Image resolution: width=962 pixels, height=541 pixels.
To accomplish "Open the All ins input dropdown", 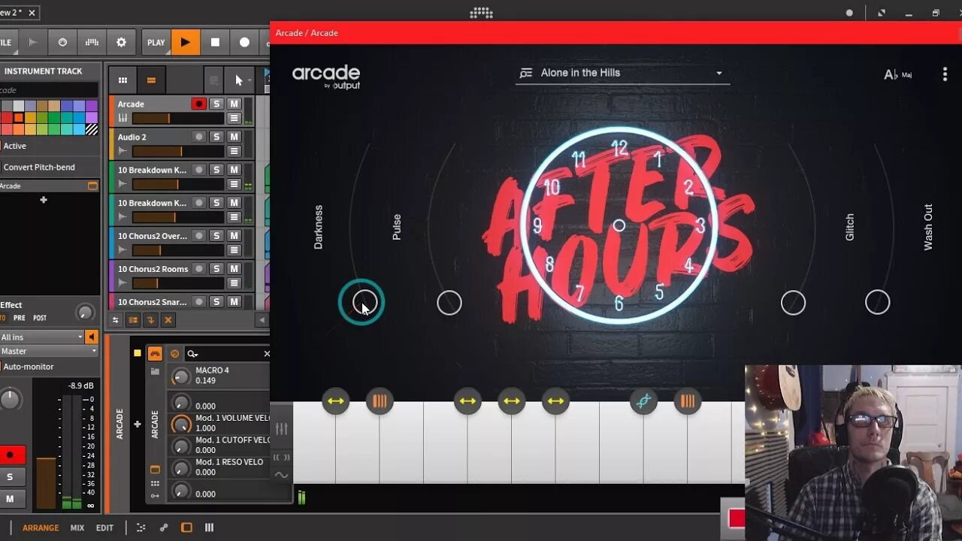I will 41,337.
